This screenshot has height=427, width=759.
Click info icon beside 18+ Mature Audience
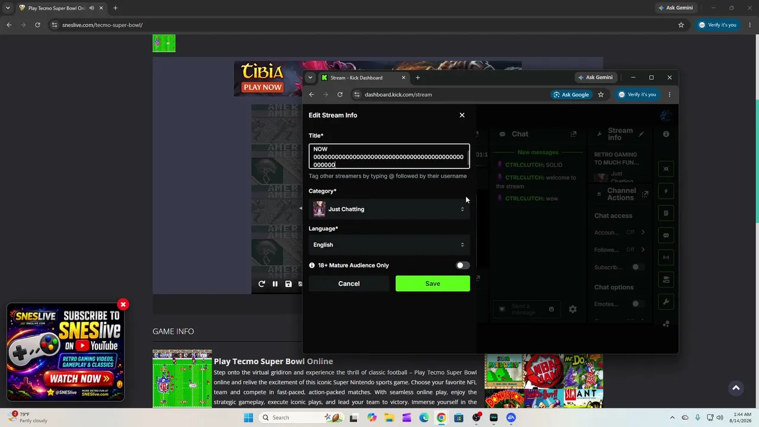tap(312, 265)
